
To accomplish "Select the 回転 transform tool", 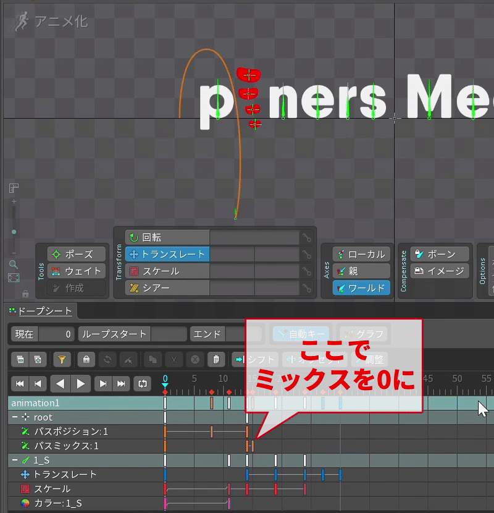I will [x=167, y=237].
